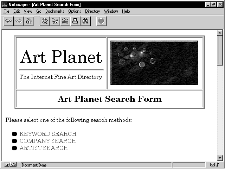Click the Back arrow toolbar button
Image resolution: width=225 pixels, height=169 pixels.
[8, 21]
